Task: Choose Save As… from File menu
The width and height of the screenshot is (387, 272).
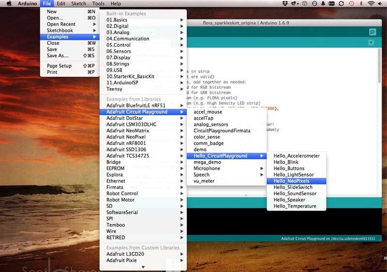Action: point(58,56)
